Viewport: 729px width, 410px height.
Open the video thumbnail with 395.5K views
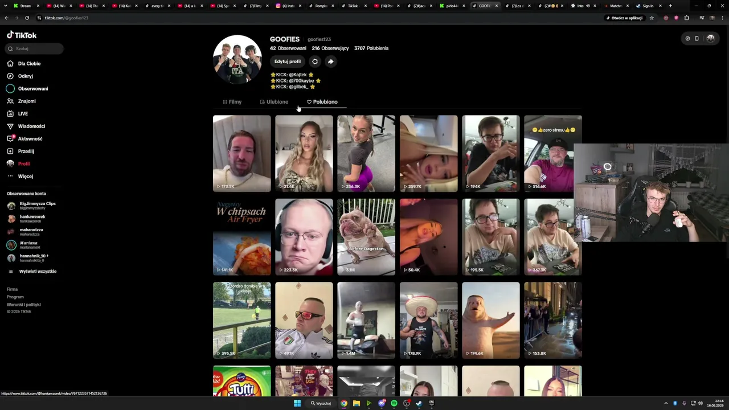tap(242, 321)
